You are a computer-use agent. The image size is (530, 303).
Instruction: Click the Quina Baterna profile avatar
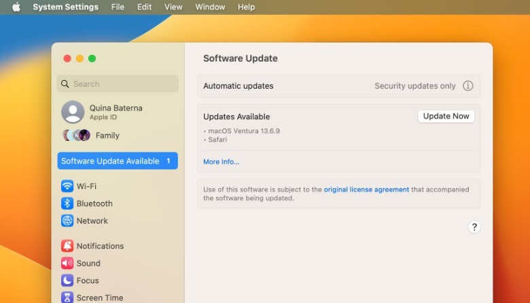click(x=73, y=112)
